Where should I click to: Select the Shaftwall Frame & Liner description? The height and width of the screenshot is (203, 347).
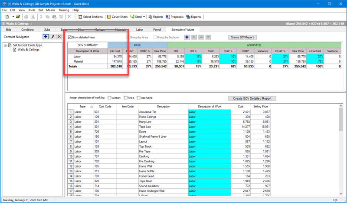(x=164, y=136)
